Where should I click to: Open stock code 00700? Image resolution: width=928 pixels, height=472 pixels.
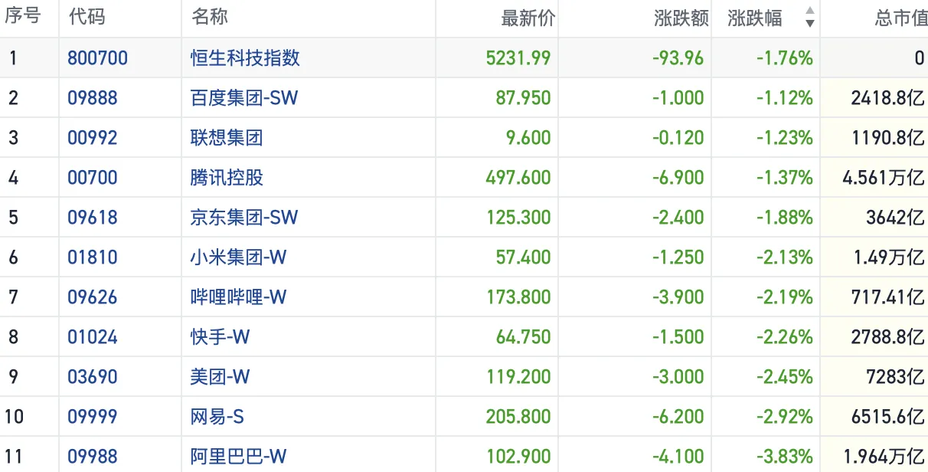pyautogui.click(x=93, y=178)
